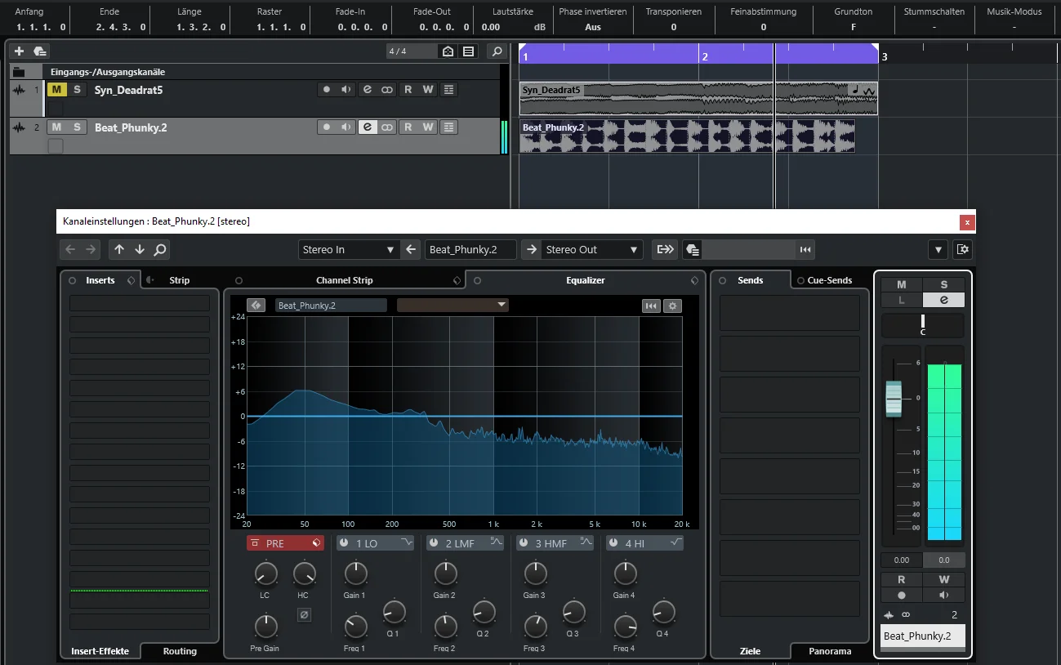Click the channel volume fader handle
Screen dimensions: 1061x665
[894, 399]
